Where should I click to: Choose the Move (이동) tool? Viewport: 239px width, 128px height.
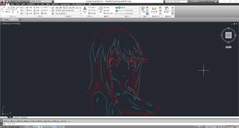point(29,7)
